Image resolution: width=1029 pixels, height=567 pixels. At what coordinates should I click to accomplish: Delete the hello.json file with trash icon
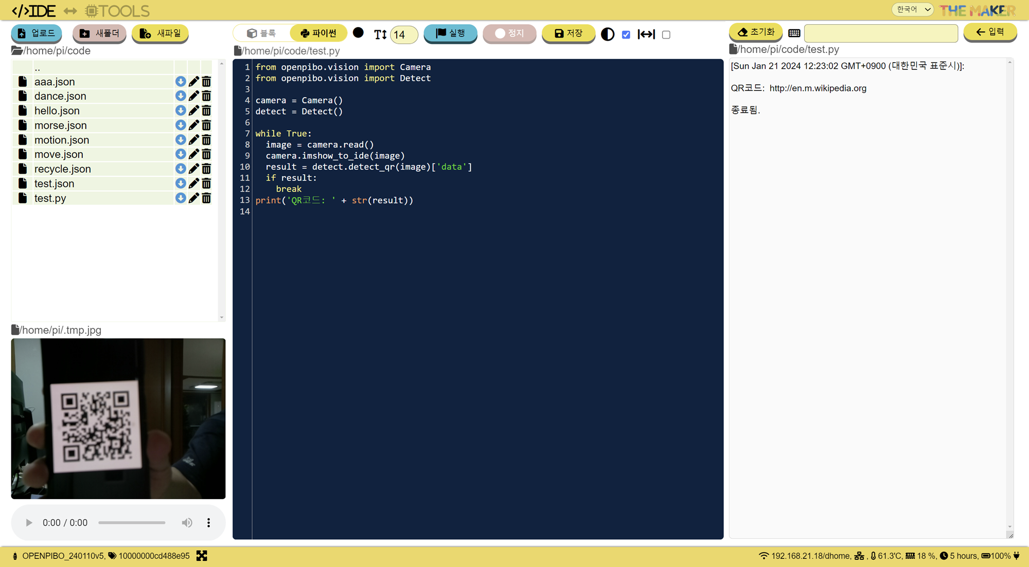pos(206,111)
